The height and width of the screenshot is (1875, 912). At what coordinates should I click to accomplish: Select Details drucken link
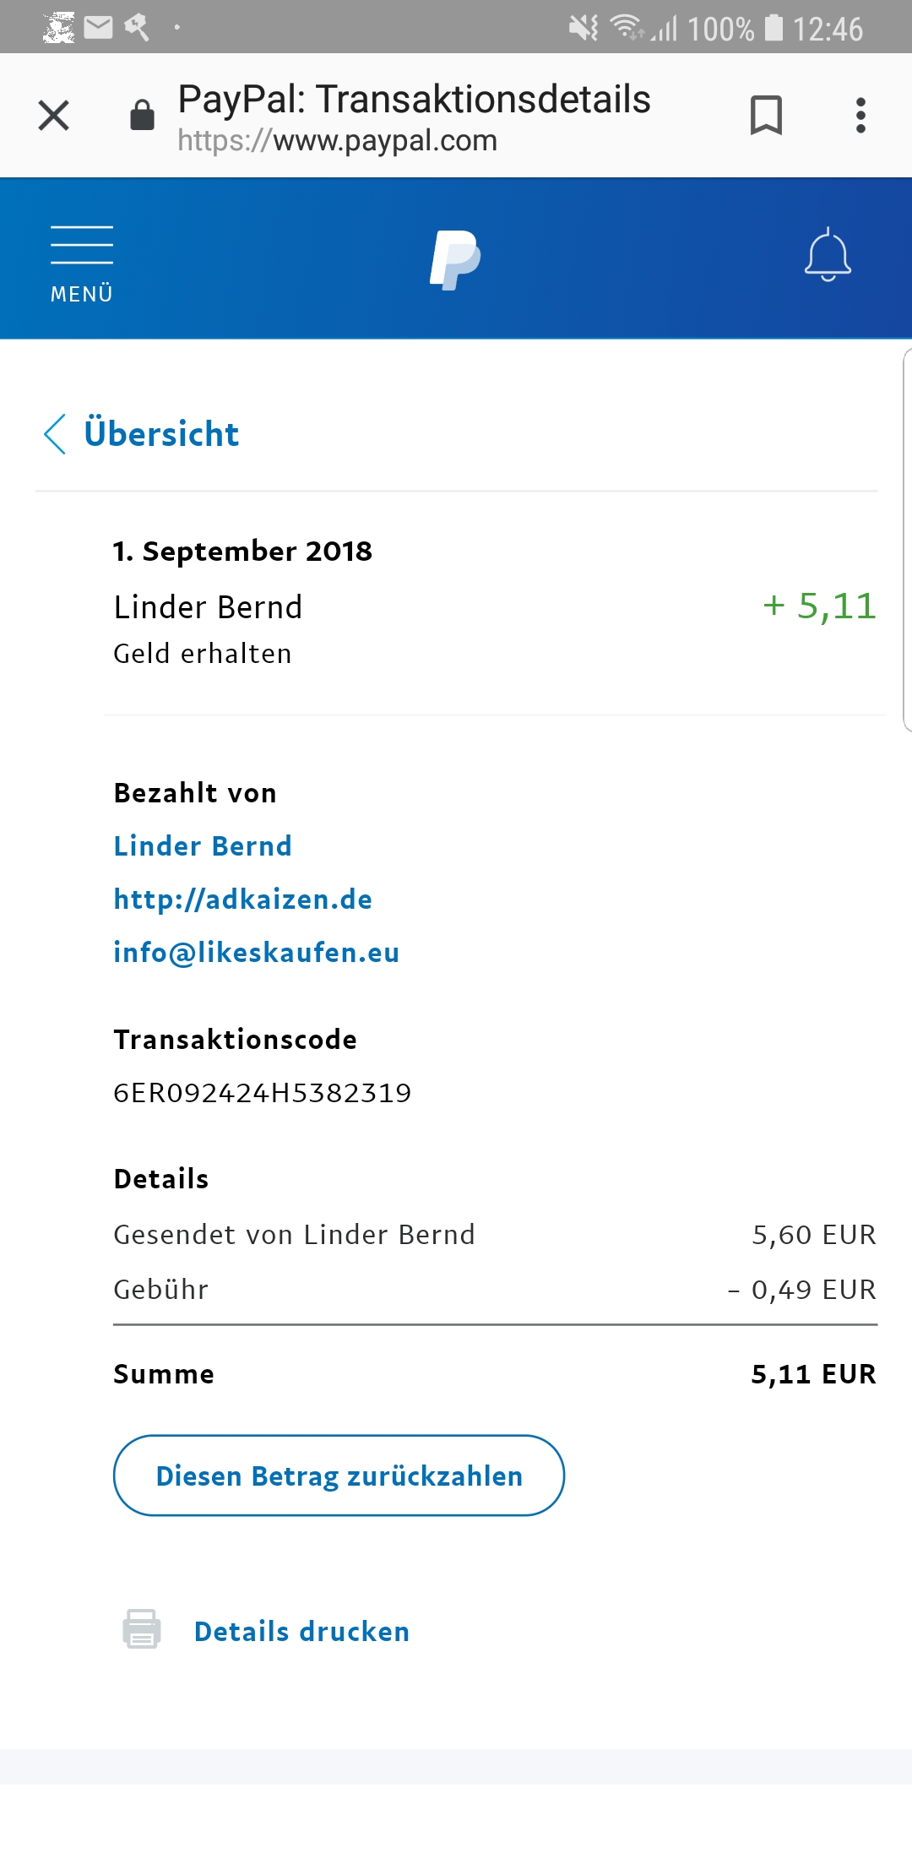click(x=301, y=1631)
